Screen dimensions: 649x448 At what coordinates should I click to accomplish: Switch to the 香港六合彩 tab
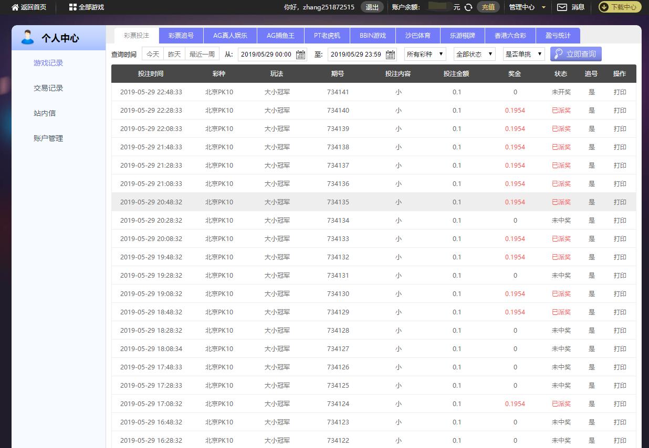point(510,36)
